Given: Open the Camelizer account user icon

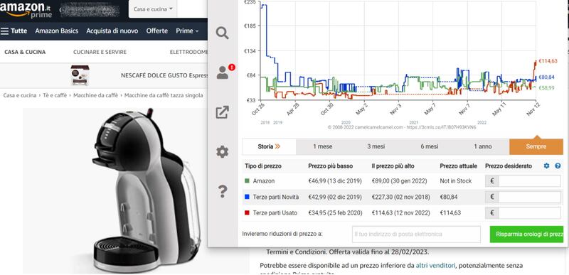Looking at the screenshot, I should [x=223, y=72].
